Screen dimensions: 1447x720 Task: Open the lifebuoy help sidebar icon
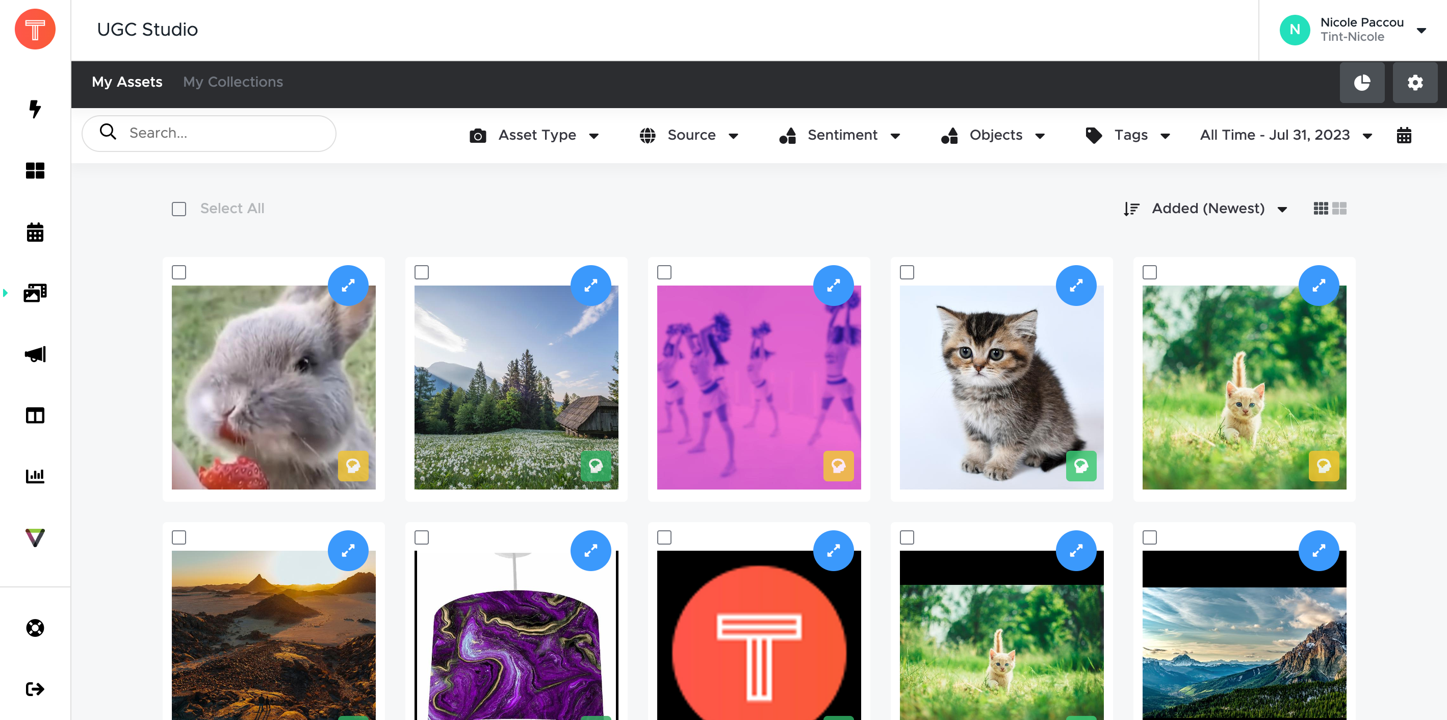(x=35, y=628)
